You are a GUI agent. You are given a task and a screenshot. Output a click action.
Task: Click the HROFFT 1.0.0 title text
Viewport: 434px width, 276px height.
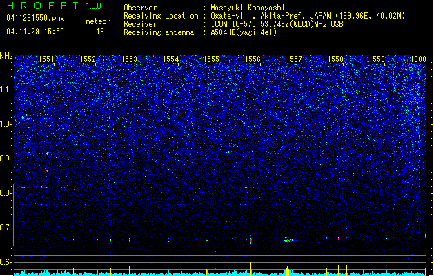point(54,6)
